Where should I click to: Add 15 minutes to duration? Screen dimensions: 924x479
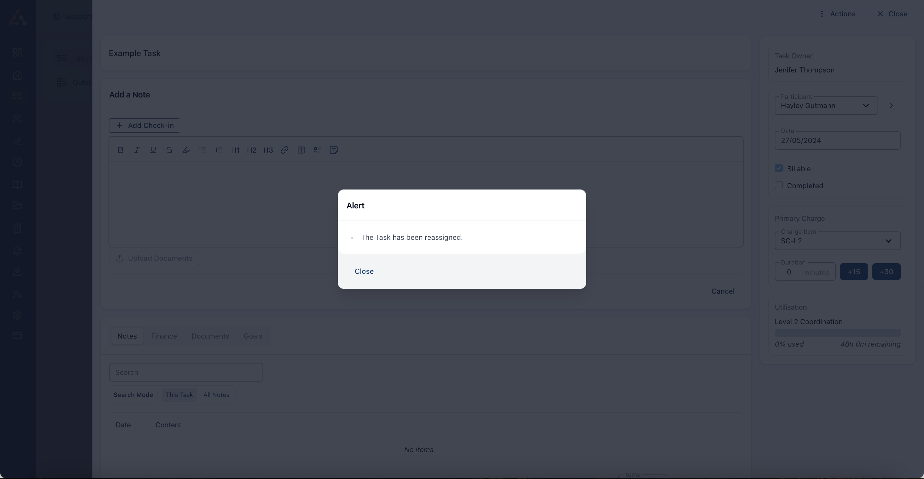[854, 272]
